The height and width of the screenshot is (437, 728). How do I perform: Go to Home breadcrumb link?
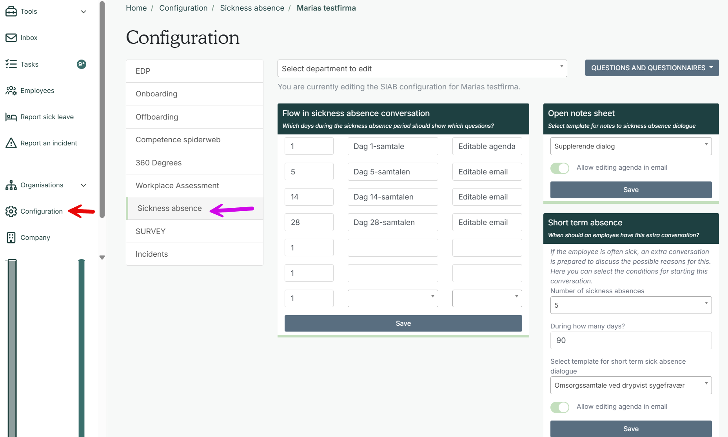point(136,8)
